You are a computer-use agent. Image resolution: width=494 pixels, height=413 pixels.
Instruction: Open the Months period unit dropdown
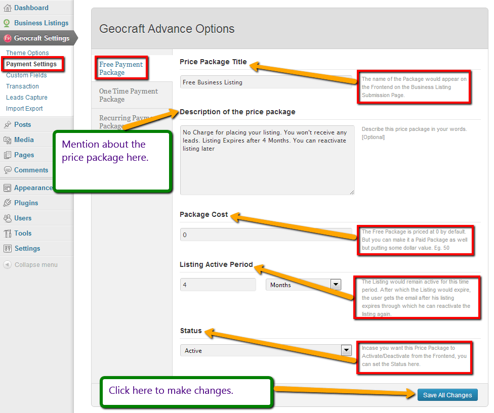coord(303,285)
